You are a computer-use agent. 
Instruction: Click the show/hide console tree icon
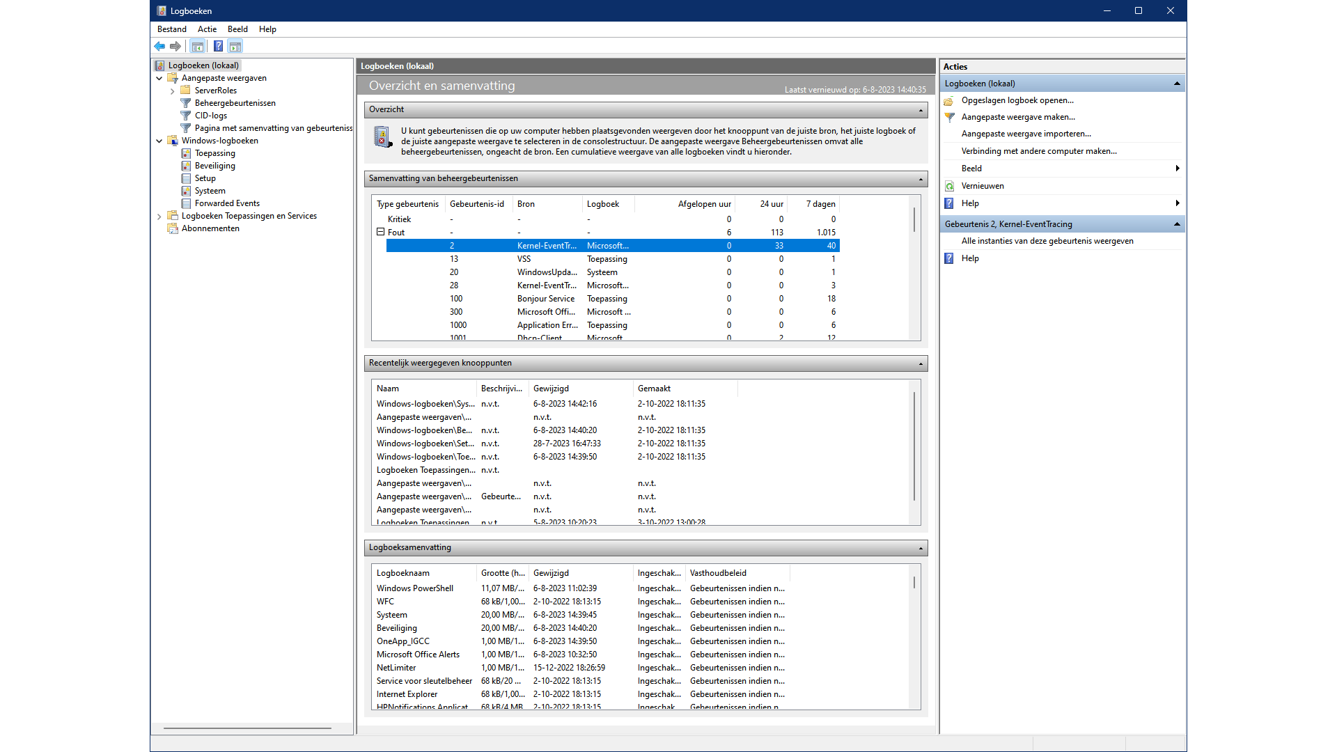[x=198, y=47]
